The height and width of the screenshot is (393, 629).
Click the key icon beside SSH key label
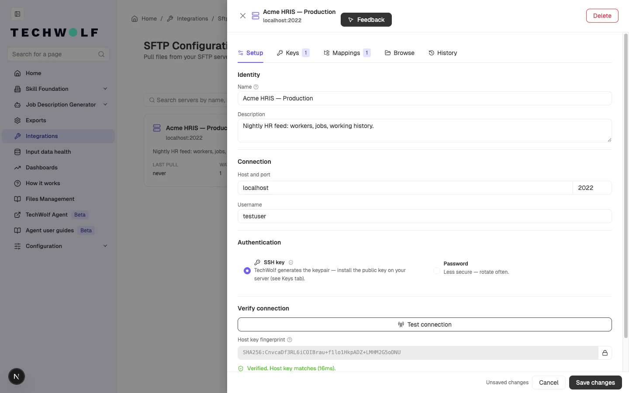[257, 262]
